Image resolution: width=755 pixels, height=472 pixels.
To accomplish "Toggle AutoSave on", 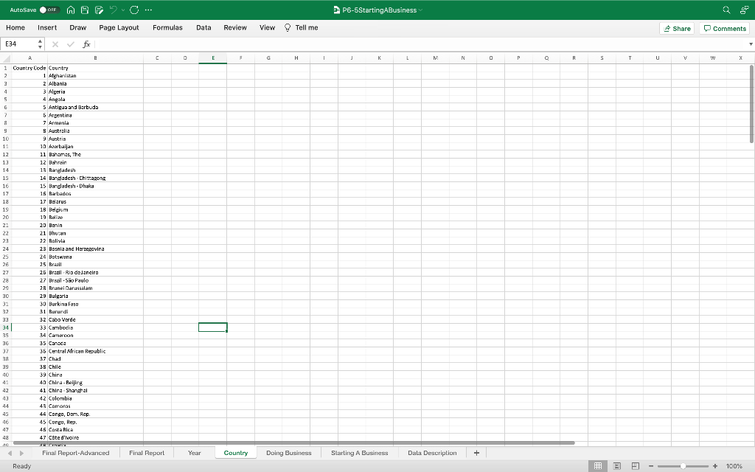I will 50,10.
